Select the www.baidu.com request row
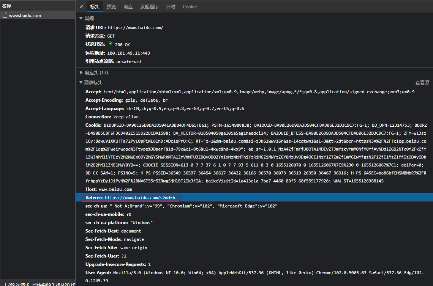433x286 pixels. [38, 16]
